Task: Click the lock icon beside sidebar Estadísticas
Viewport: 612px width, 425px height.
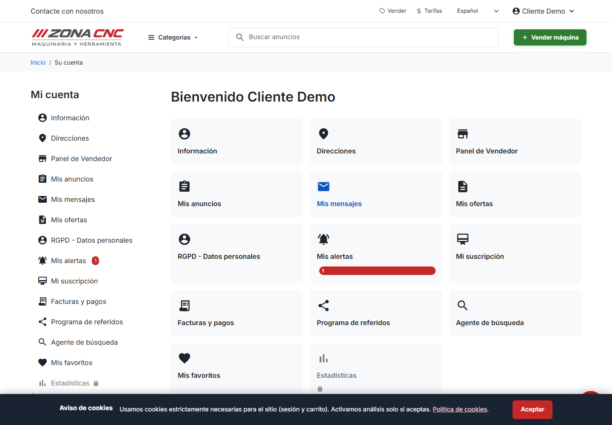Action: (96, 383)
